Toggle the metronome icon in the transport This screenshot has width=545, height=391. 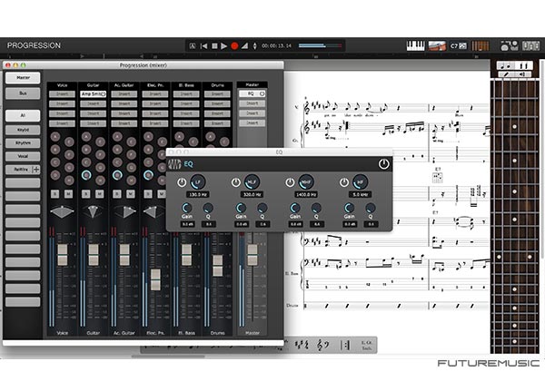[x=244, y=46]
